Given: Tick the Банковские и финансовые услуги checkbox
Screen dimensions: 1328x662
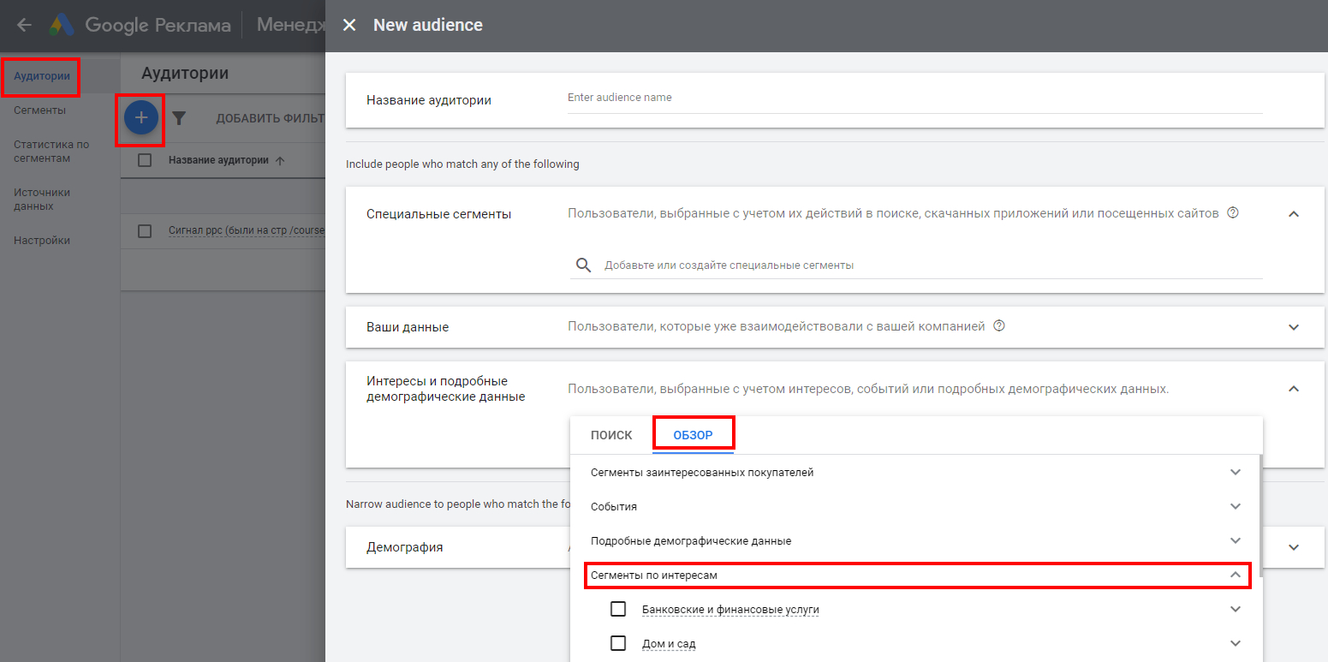Looking at the screenshot, I should (x=618, y=609).
